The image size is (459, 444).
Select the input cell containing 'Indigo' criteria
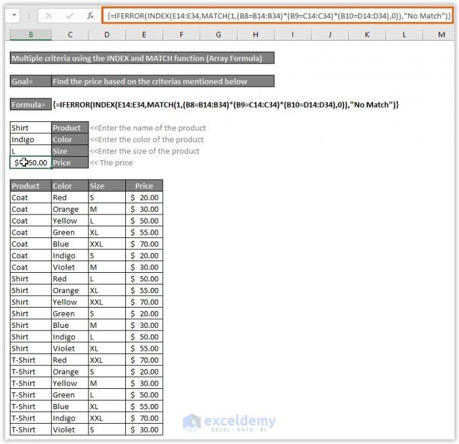click(x=31, y=140)
